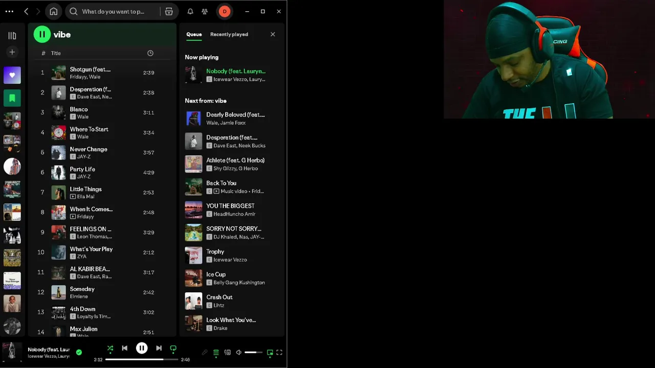Focus the 'What do you want to play' search field
This screenshot has width=655, height=368.
[x=114, y=11]
